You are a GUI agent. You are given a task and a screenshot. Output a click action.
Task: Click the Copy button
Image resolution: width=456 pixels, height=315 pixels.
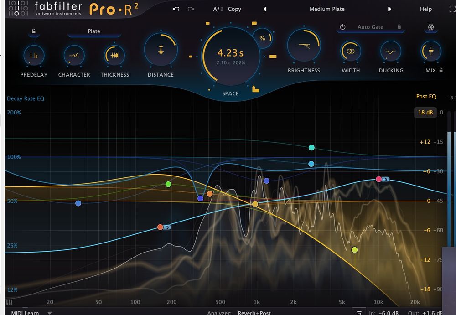(234, 9)
